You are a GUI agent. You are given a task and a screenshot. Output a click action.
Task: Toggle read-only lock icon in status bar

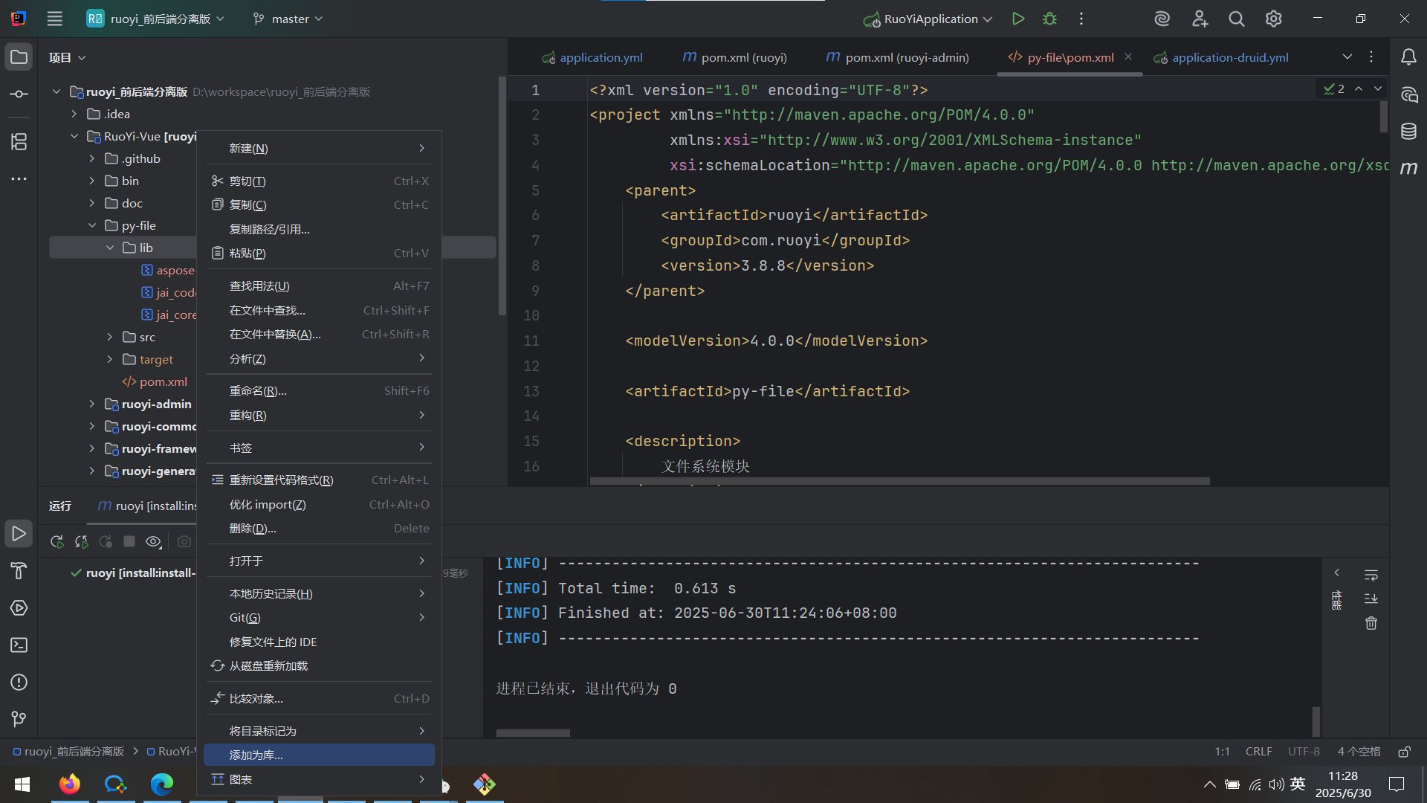coord(1404,752)
